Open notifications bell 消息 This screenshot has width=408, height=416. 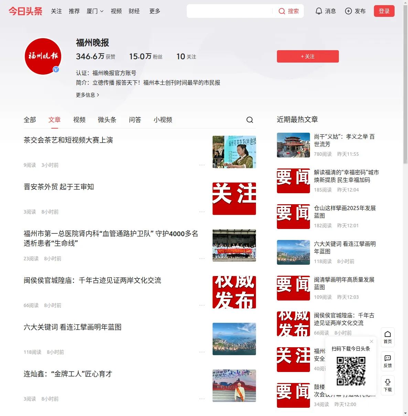tap(325, 11)
